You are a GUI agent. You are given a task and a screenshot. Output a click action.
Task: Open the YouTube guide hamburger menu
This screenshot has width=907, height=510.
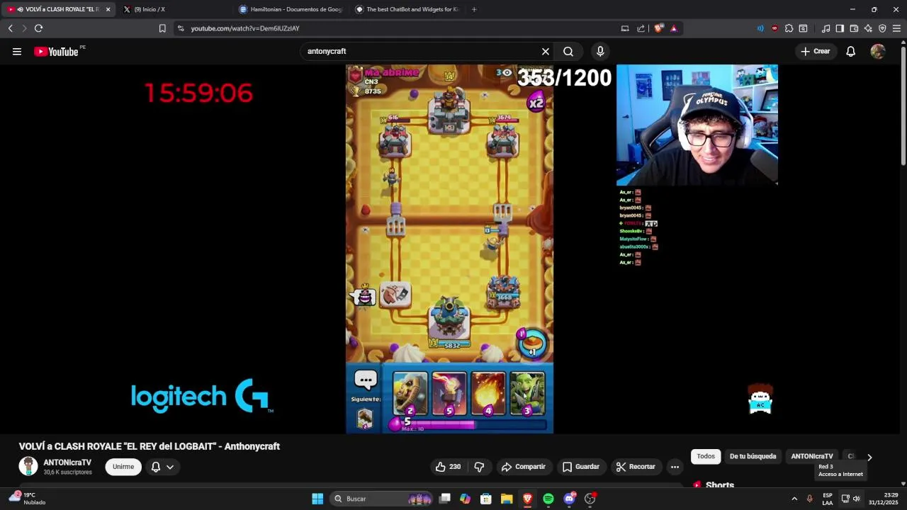pyautogui.click(x=17, y=51)
